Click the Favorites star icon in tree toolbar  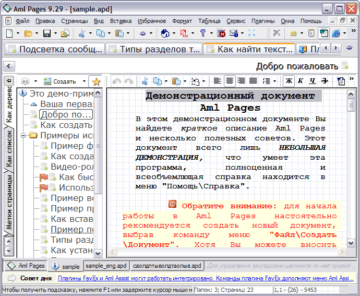click(96, 81)
